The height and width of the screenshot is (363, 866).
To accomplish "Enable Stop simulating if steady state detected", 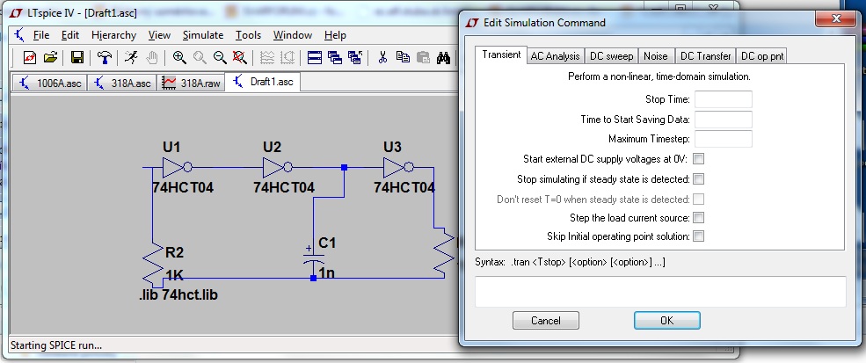I will click(698, 179).
